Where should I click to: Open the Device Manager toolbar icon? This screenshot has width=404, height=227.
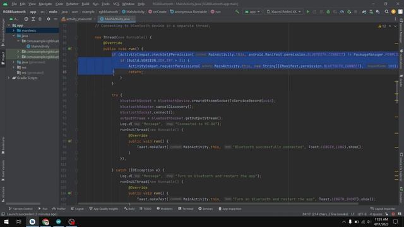371,11
